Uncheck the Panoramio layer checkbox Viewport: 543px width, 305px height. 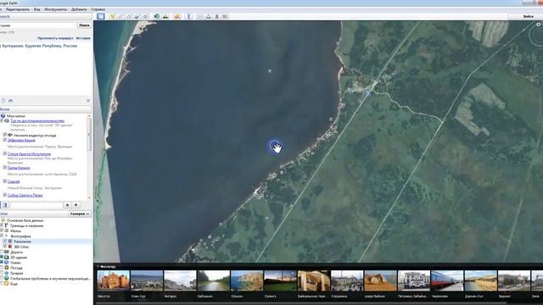coord(5,241)
